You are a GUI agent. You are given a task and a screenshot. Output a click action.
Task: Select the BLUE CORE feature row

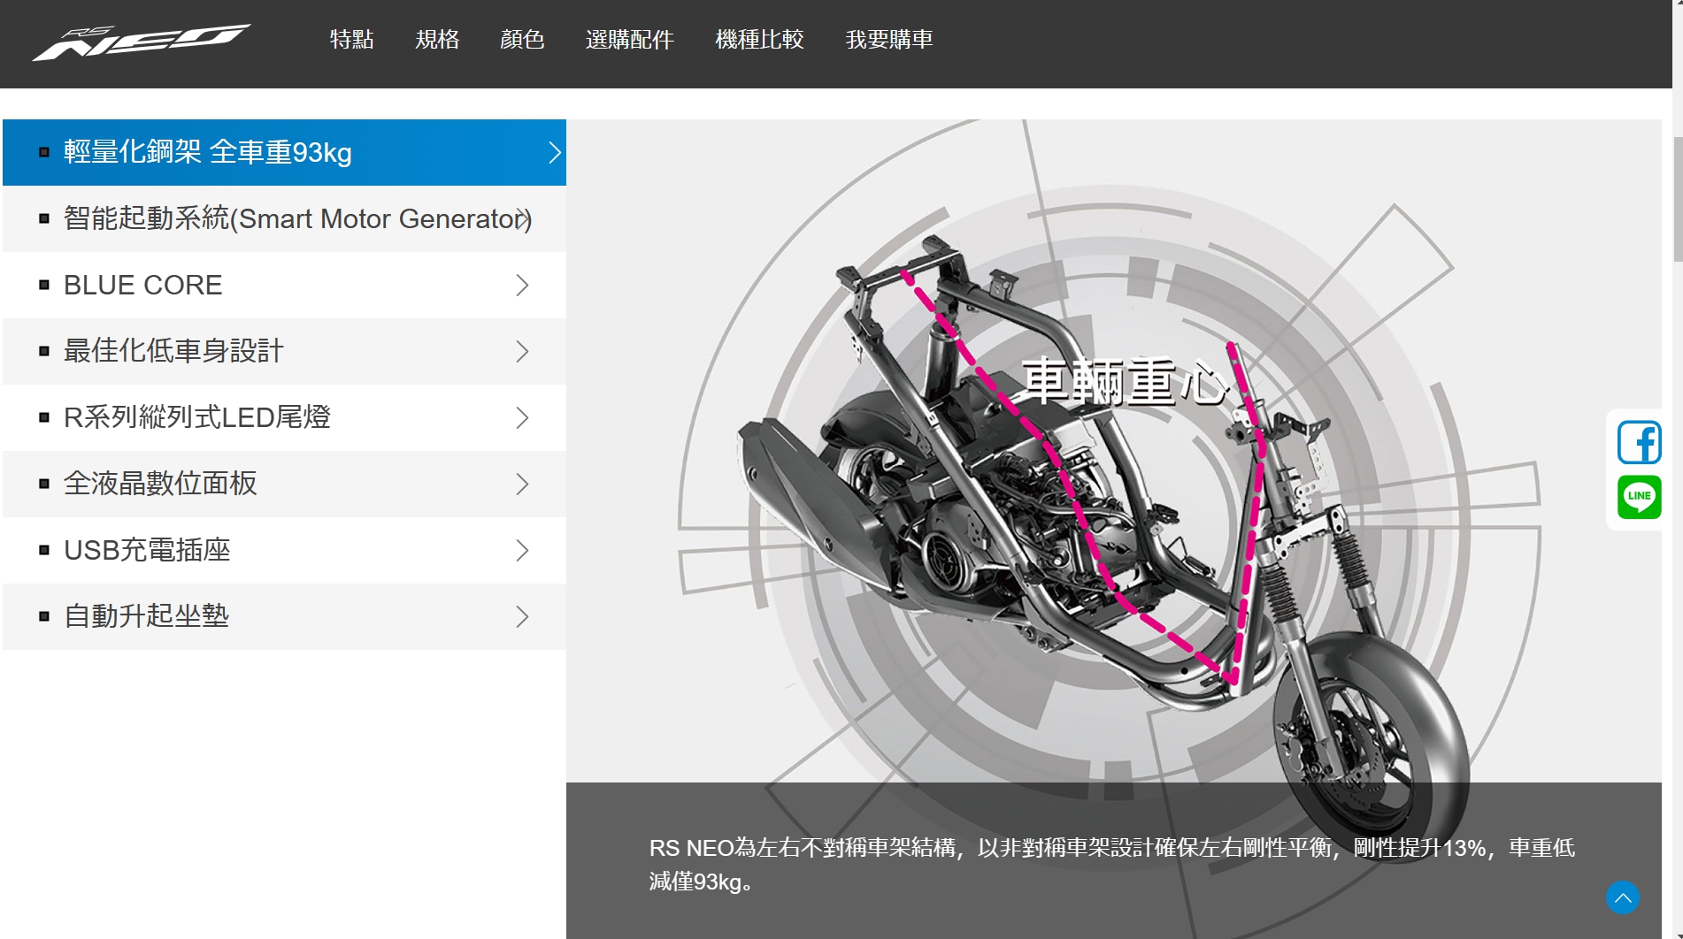(x=284, y=285)
